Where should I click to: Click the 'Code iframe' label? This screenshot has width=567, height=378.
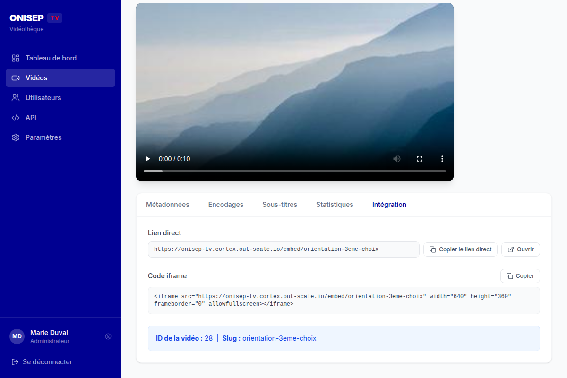point(167,276)
